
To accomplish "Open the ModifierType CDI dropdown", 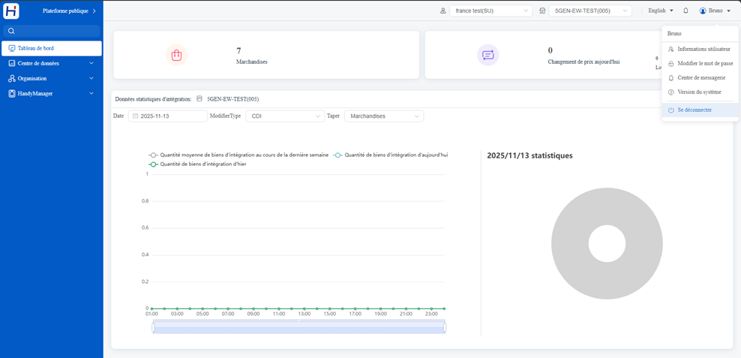I will click(285, 116).
